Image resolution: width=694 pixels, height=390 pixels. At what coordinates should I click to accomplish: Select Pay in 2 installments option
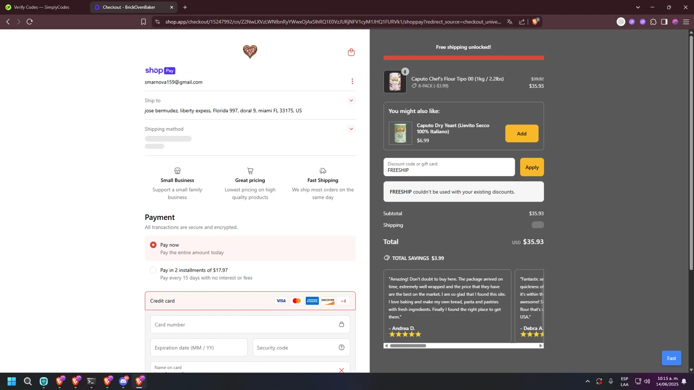pos(153,270)
